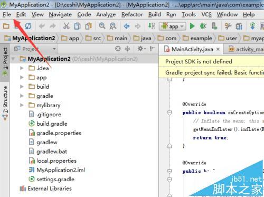The width and height of the screenshot is (264, 197).
Task: Click the main breadcrumb
Action: point(117,38)
